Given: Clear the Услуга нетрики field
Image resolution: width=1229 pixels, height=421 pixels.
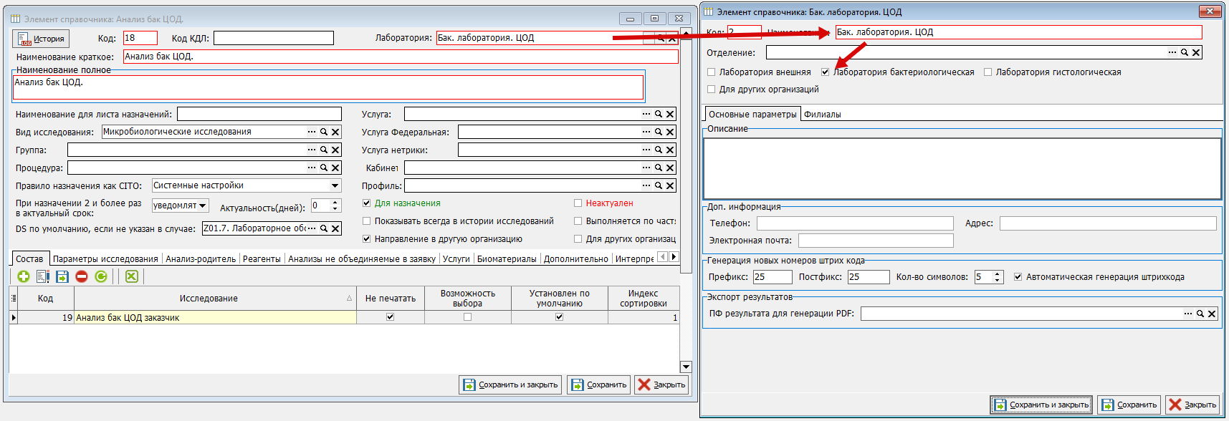Looking at the screenshot, I should pos(670,150).
